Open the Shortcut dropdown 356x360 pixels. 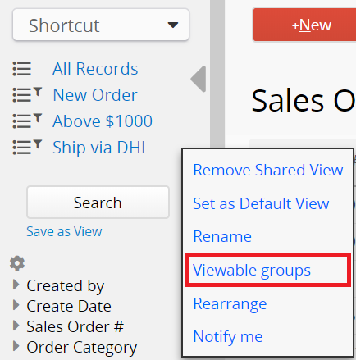[101, 25]
